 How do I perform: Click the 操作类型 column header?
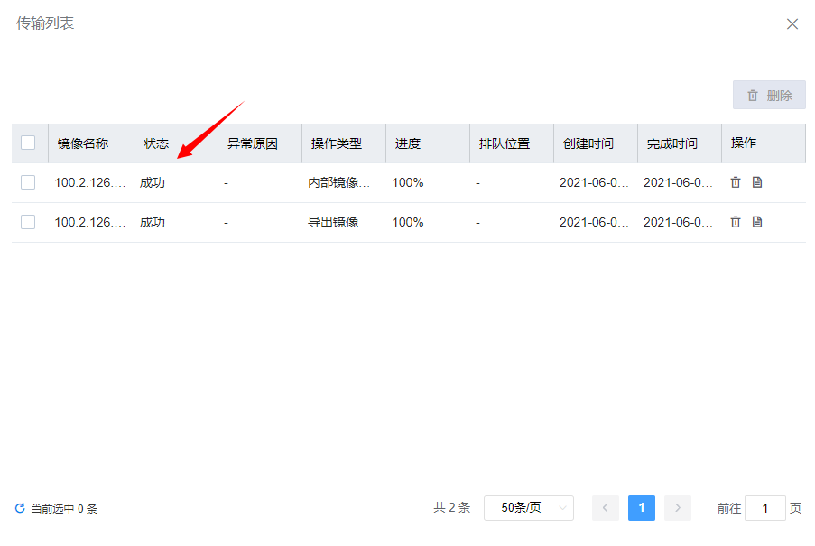pos(336,143)
